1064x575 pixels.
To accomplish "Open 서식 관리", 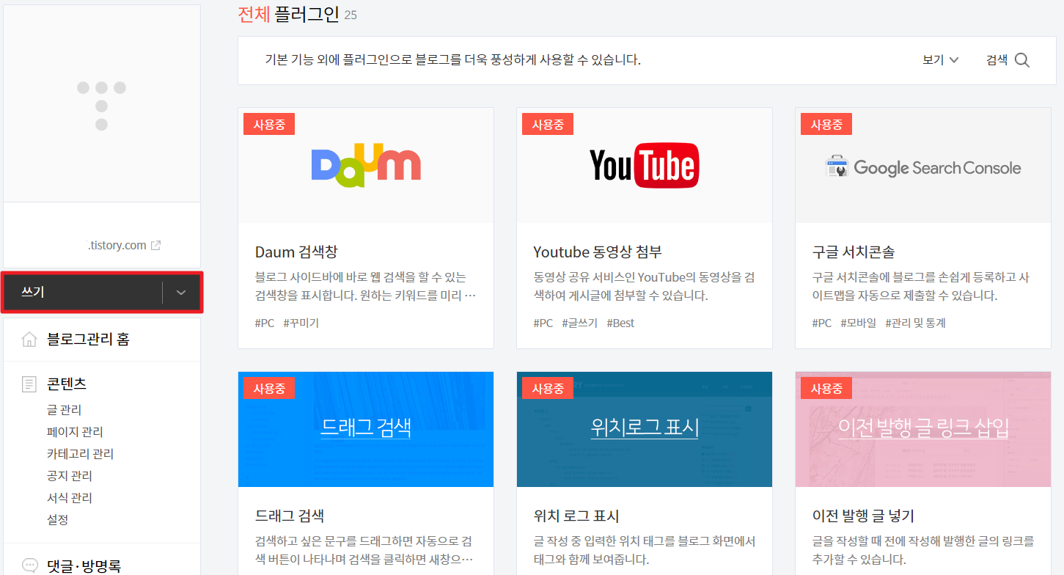I will 70,498.
